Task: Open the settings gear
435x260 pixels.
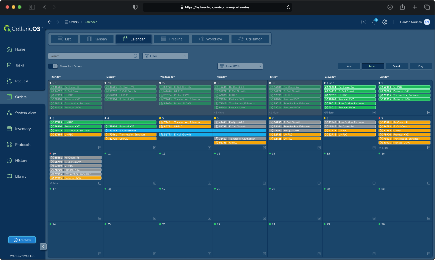Action: point(384,22)
